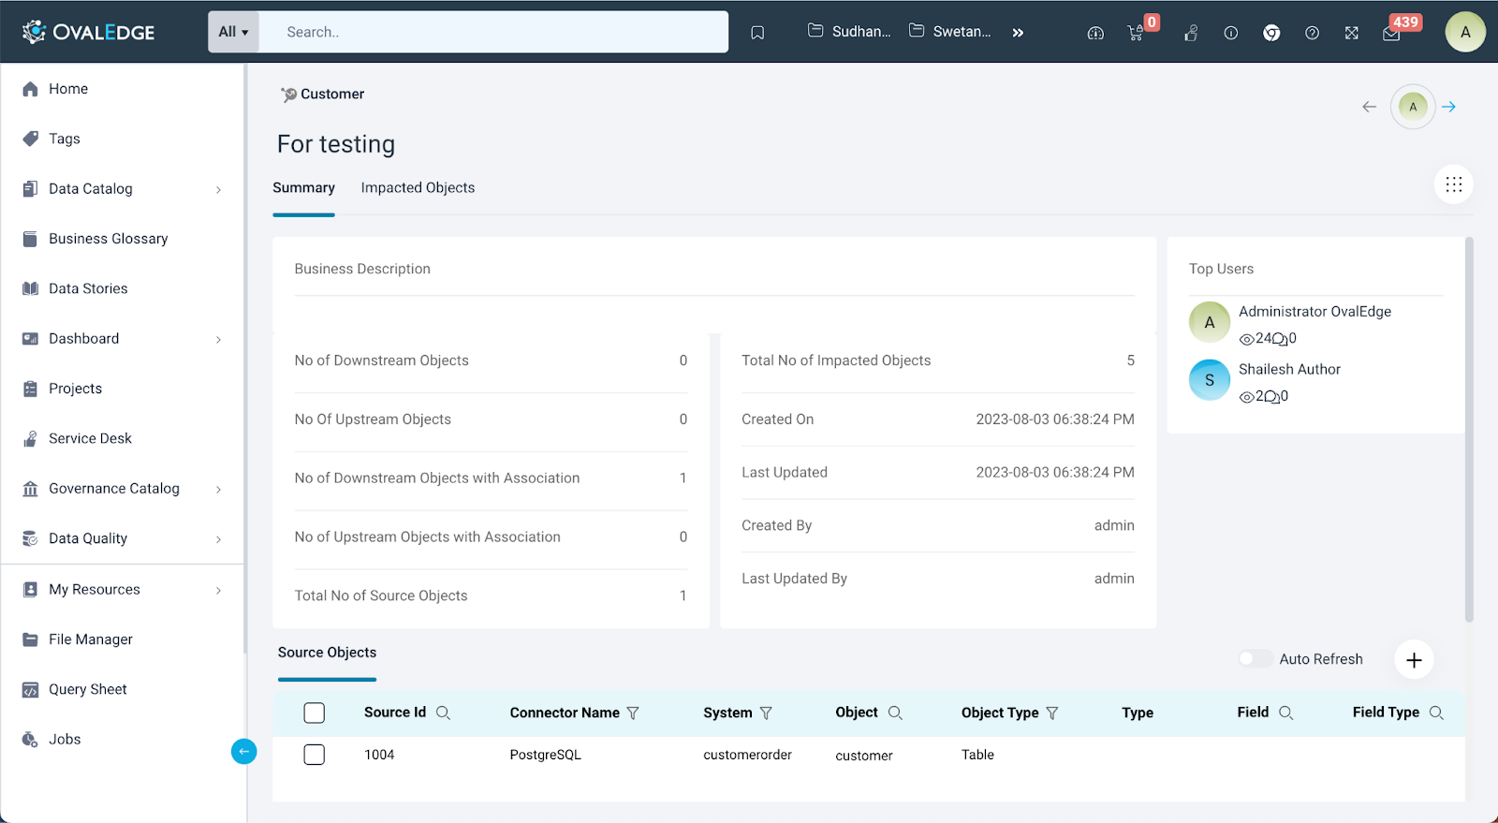The height and width of the screenshot is (823, 1498).
Task: Go to next item with right arrow
Action: (1449, 107)
